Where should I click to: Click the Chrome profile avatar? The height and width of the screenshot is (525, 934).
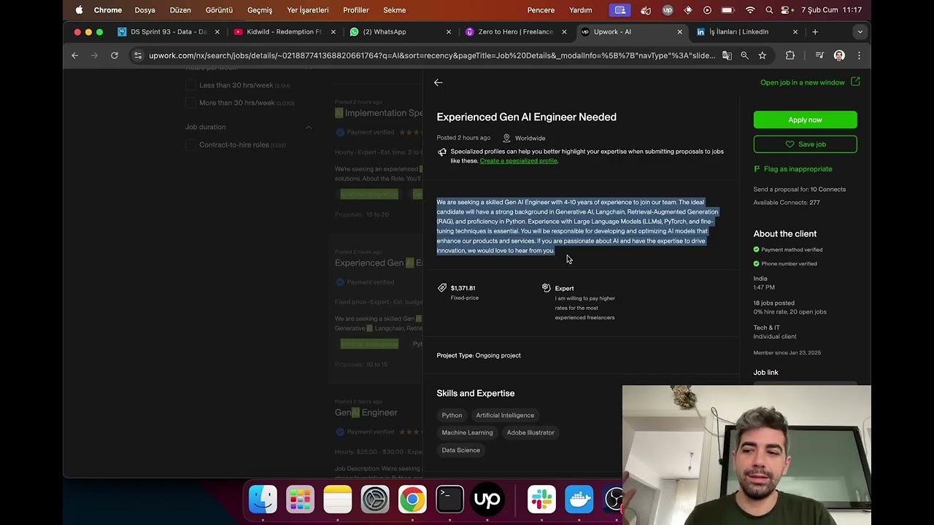[x=839, y=55]
